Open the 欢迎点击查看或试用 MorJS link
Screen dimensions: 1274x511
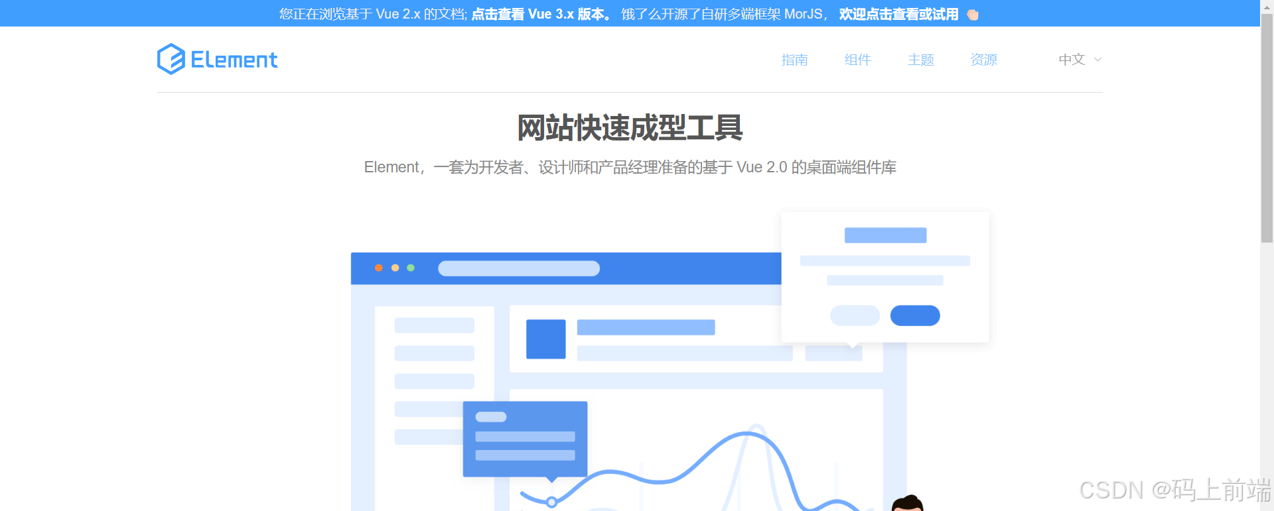pos(898,14)
